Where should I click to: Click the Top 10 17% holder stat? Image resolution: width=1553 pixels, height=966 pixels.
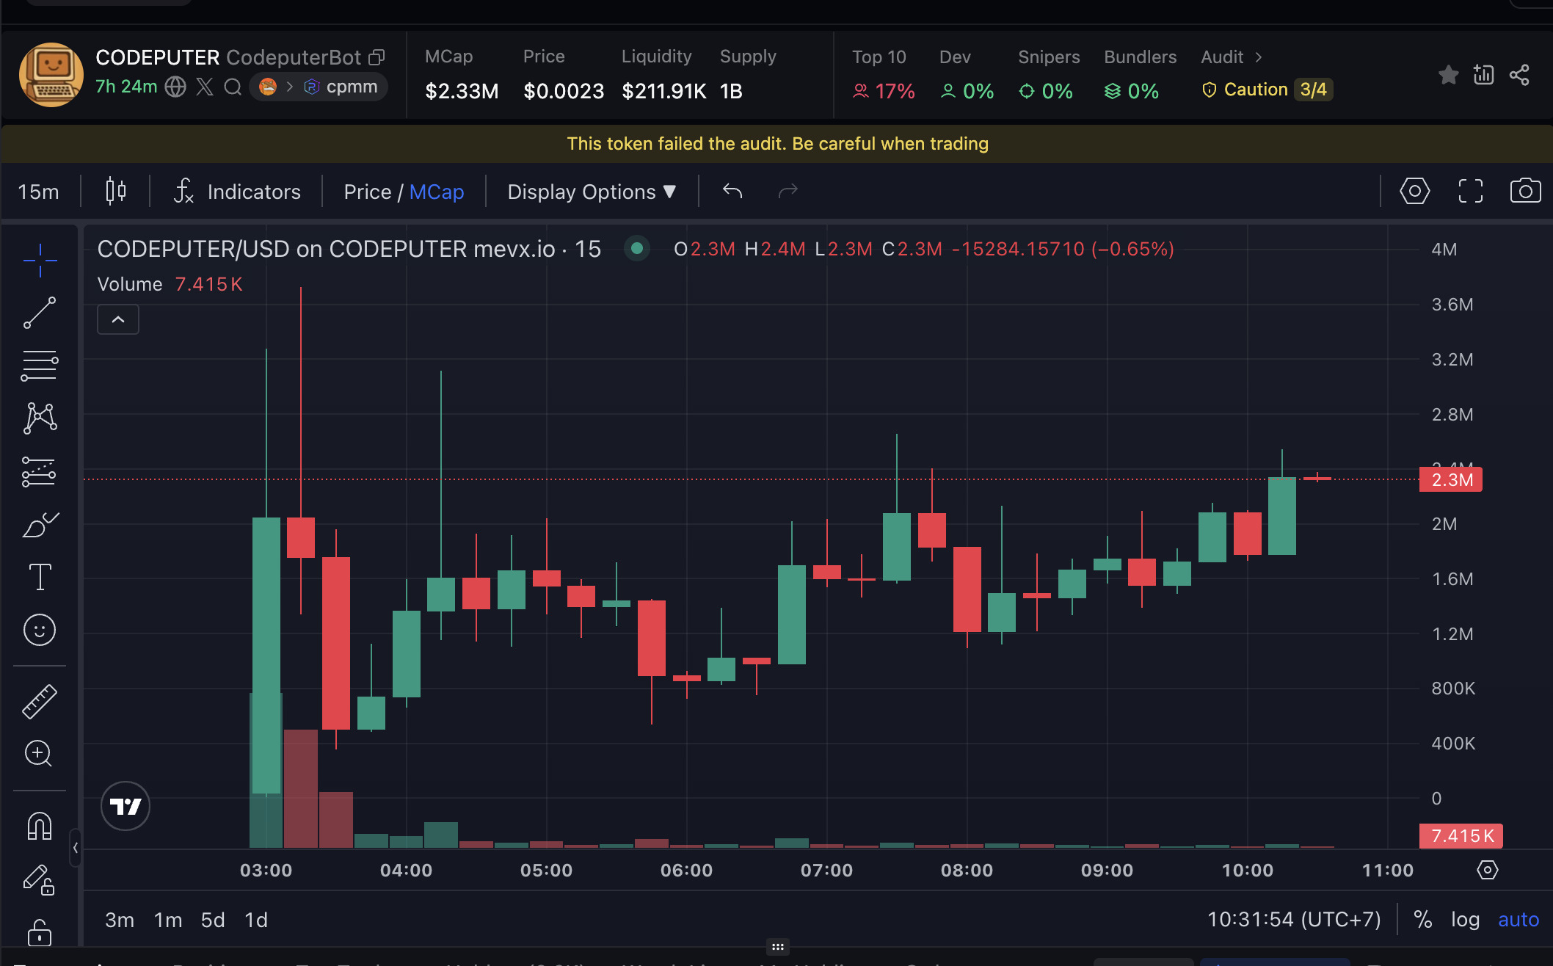coord(883,74)
